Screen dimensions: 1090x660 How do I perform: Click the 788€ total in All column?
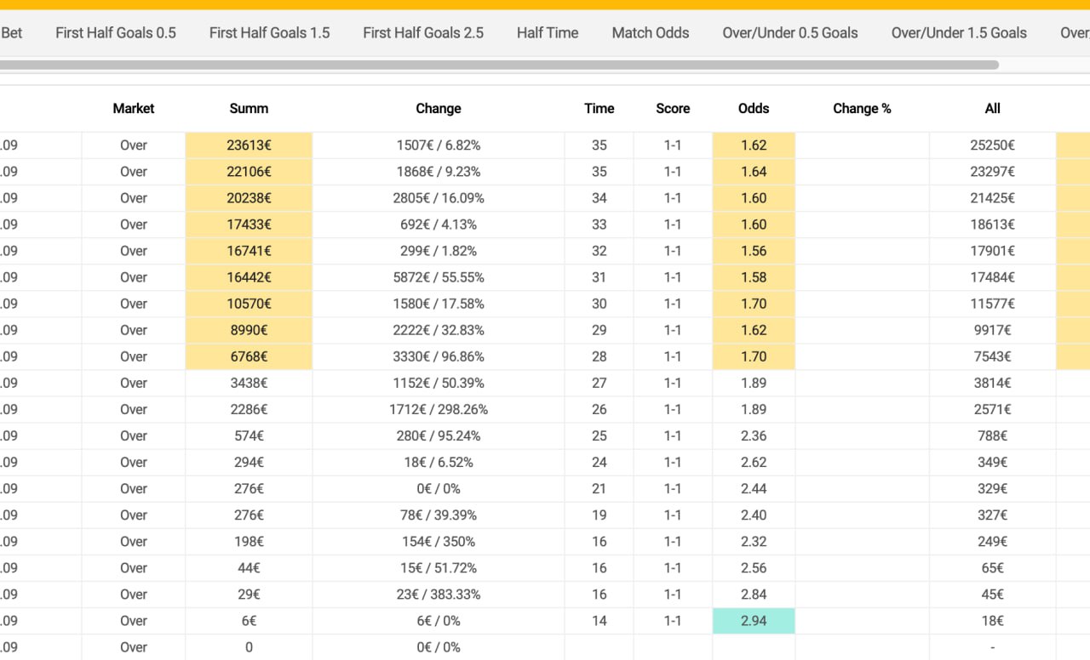(993, 435)
